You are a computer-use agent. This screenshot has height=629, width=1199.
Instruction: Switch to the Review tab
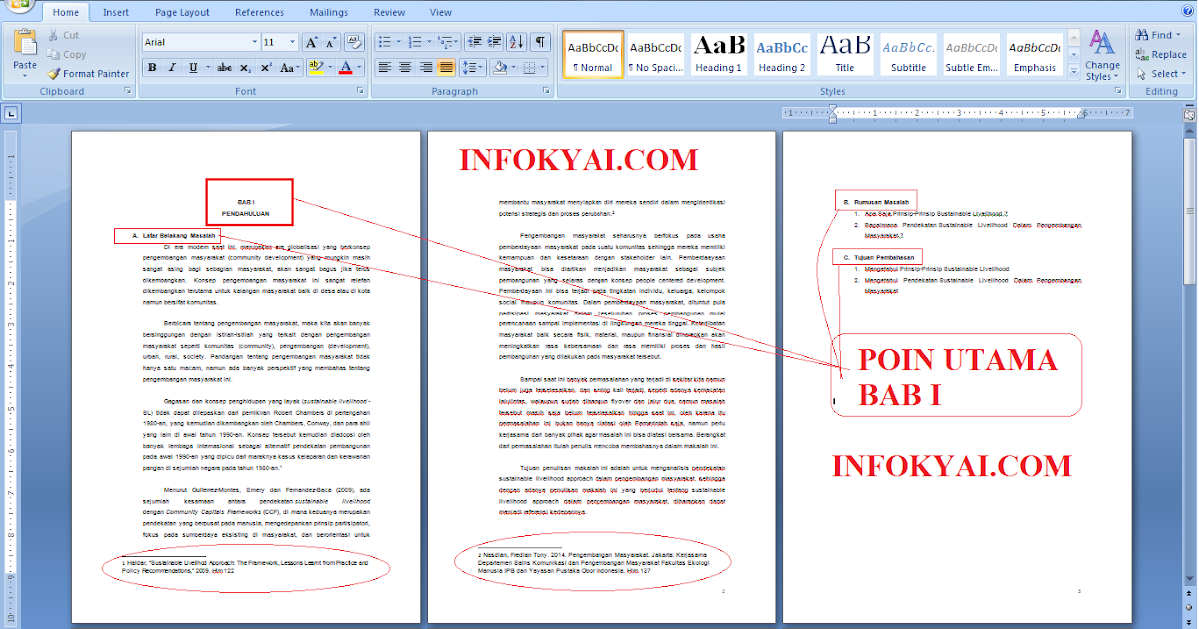[x=390, y=13]
